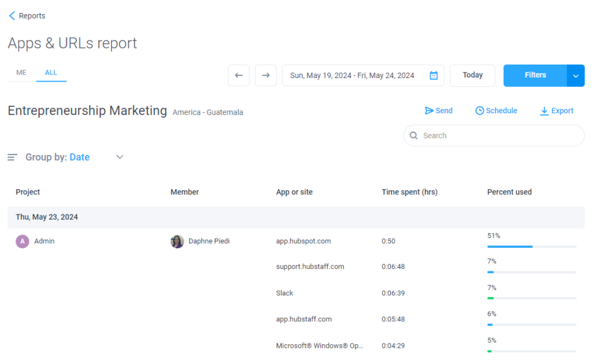Click the group-by list icon
This screenshot has width=601, height=360.
click(12, 157)
